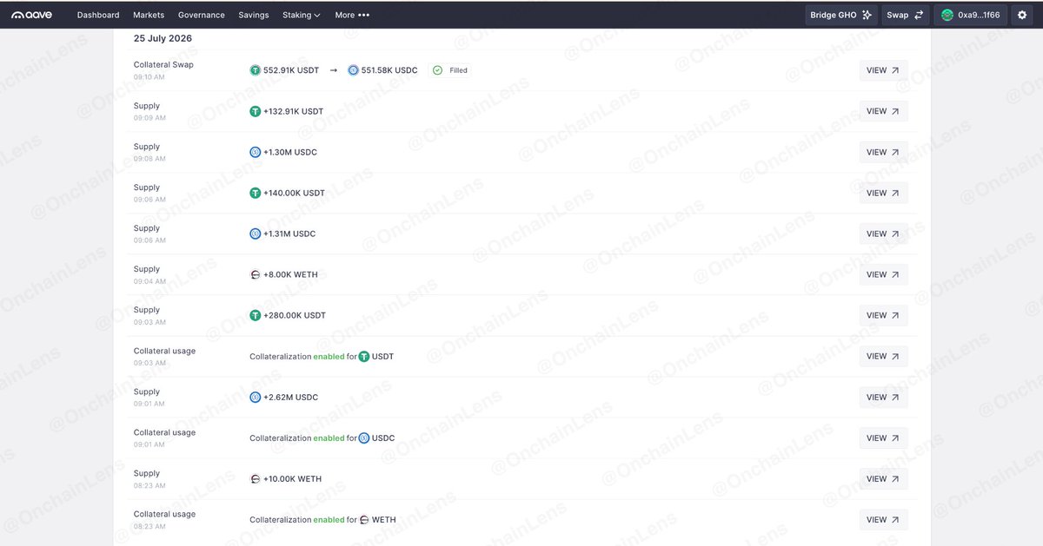Click USDT icon beside +280.00K USDT

pos(255,315)
